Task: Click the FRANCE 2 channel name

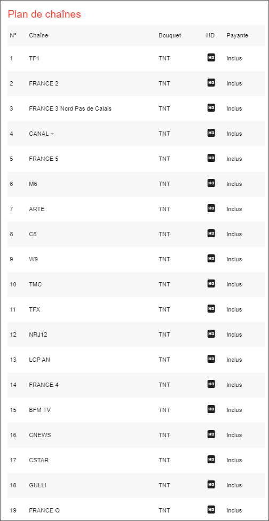Action: [x=44, y=83]
